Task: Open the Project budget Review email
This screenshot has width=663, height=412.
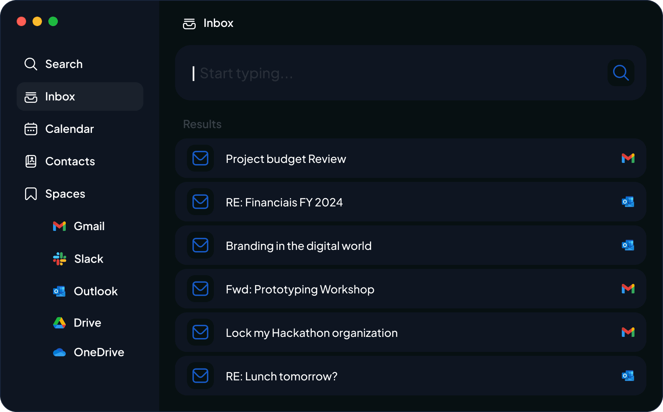Action: pos(410,158)
